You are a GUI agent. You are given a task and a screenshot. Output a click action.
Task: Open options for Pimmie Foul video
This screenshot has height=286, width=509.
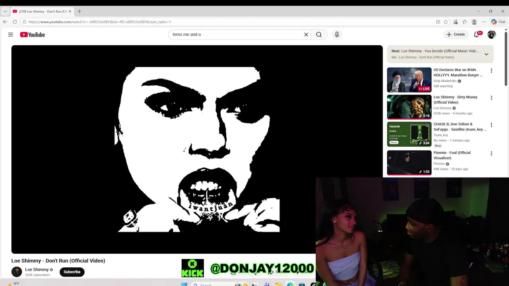(x=491, y=153)
